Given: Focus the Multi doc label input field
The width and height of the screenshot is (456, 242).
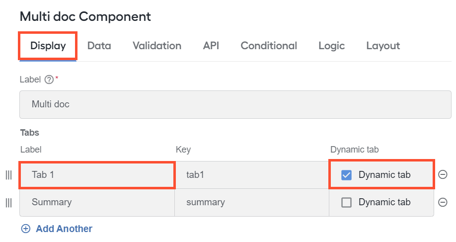Looking at the screenshot, I should (x=235, y=104).
